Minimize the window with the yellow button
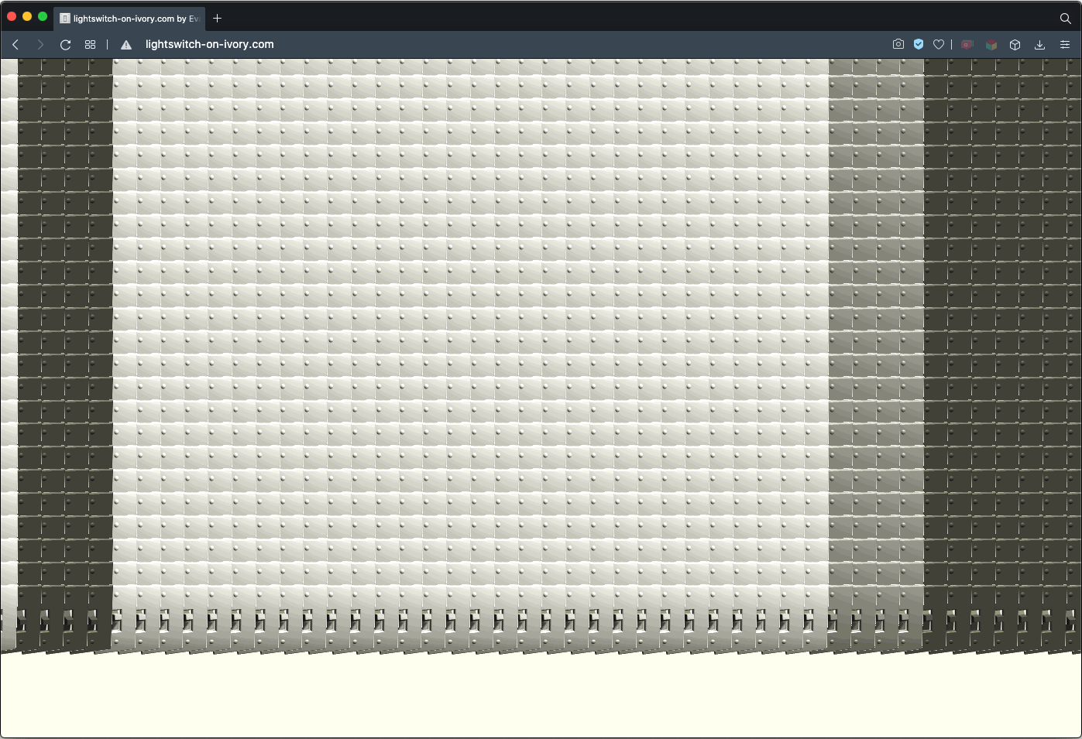Viewport: 1082px width, 739px height. tap(27, 16)
